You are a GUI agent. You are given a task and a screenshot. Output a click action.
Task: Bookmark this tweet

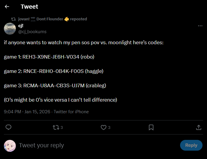coord(151,127)
